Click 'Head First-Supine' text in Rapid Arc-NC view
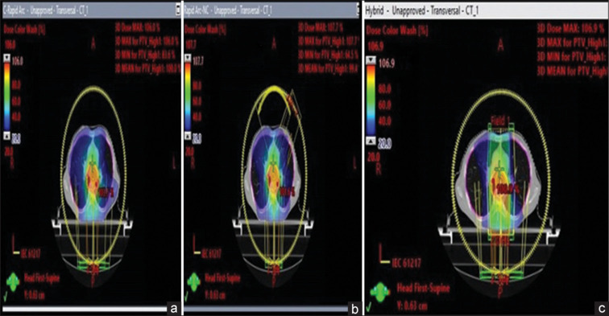Screen dimensions: 609x316 pos(222,278)
